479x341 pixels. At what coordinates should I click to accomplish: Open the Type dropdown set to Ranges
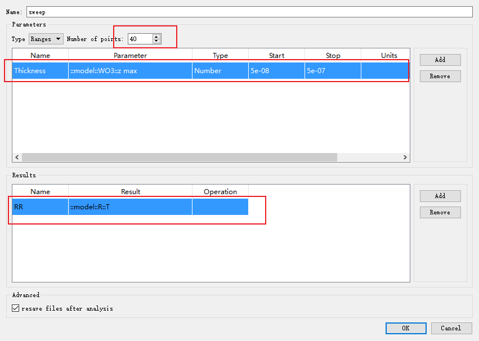point(46,39)
